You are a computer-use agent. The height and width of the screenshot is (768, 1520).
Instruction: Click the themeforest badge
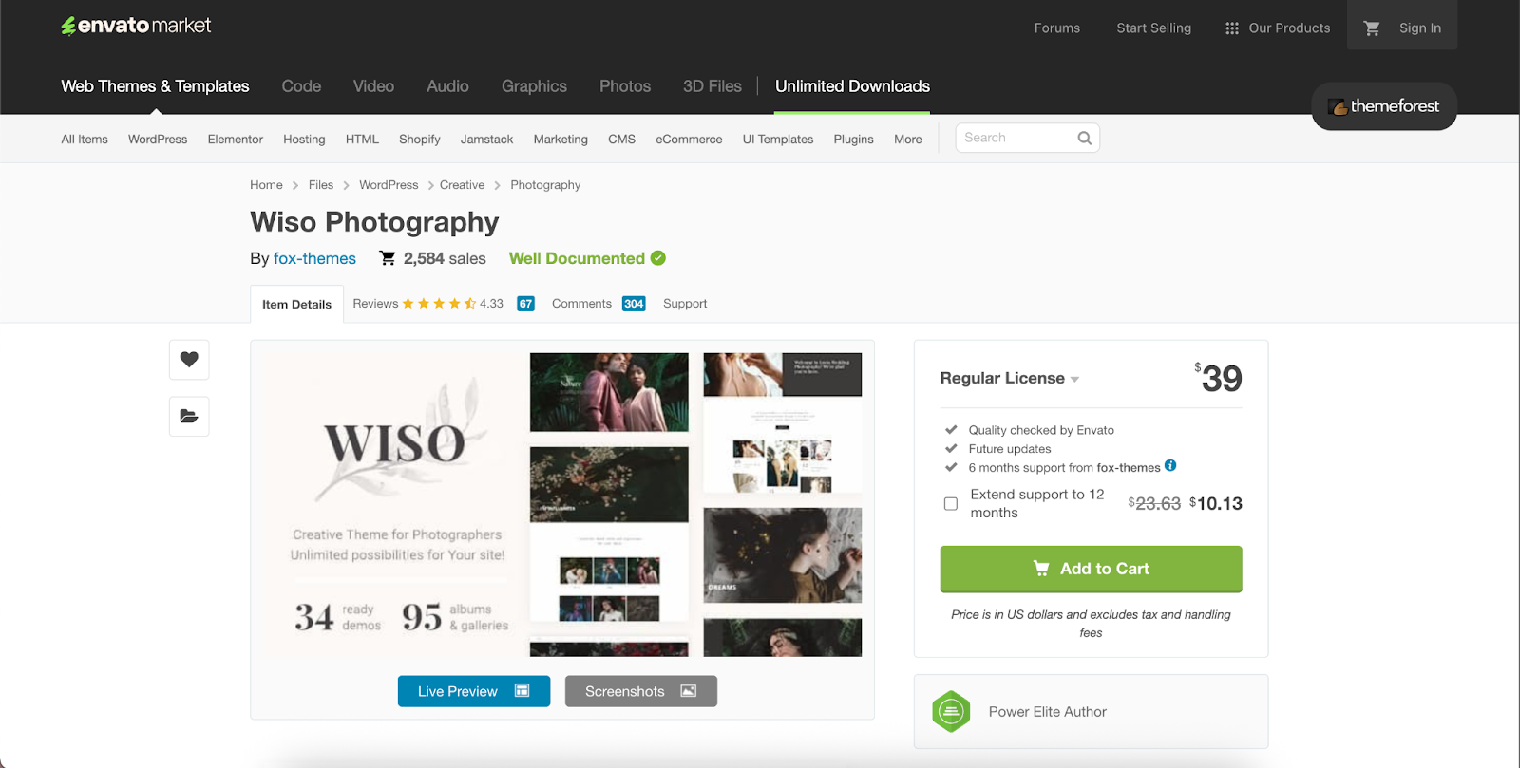pos(1384,106)
